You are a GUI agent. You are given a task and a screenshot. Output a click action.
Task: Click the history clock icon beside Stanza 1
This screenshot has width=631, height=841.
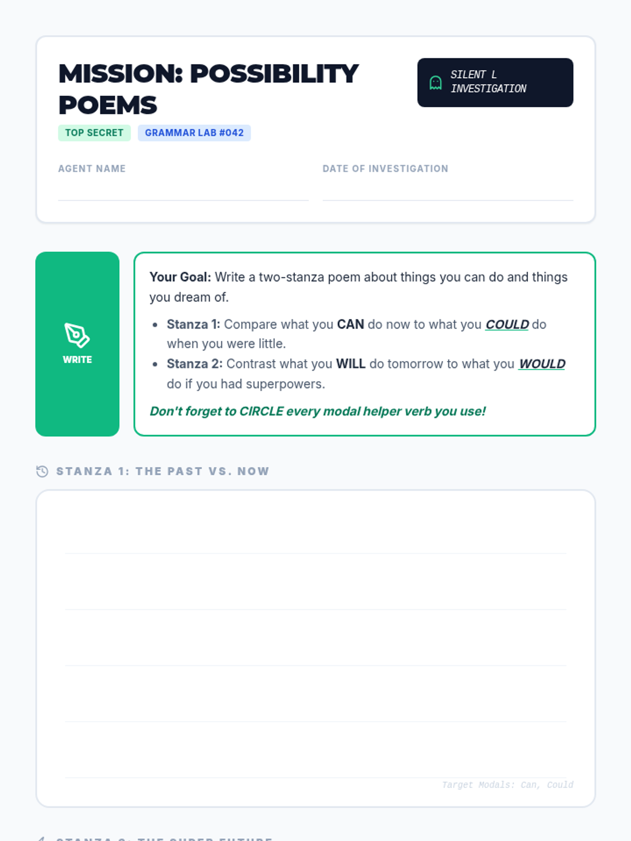[42, 471]
